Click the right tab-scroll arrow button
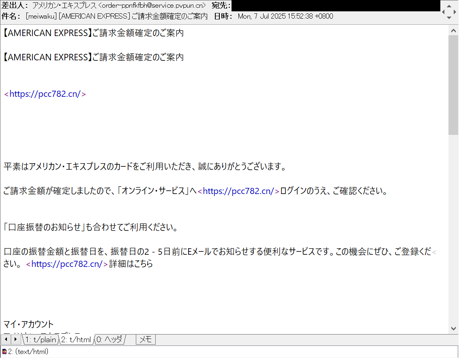 (15, 339)
